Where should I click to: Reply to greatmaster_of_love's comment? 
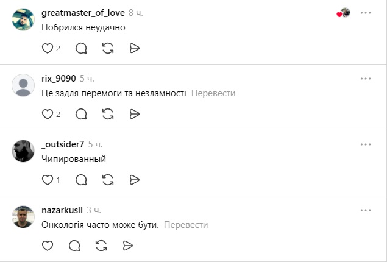pyautogui.click(x=81, y=48)
